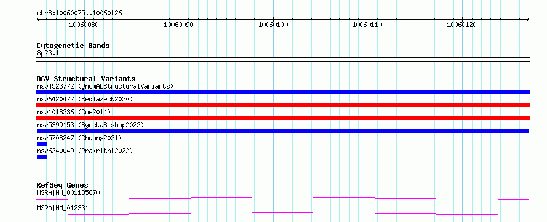Select short blue bar under nsv5708247
The image size is (547, 222).
pos(42,144)
